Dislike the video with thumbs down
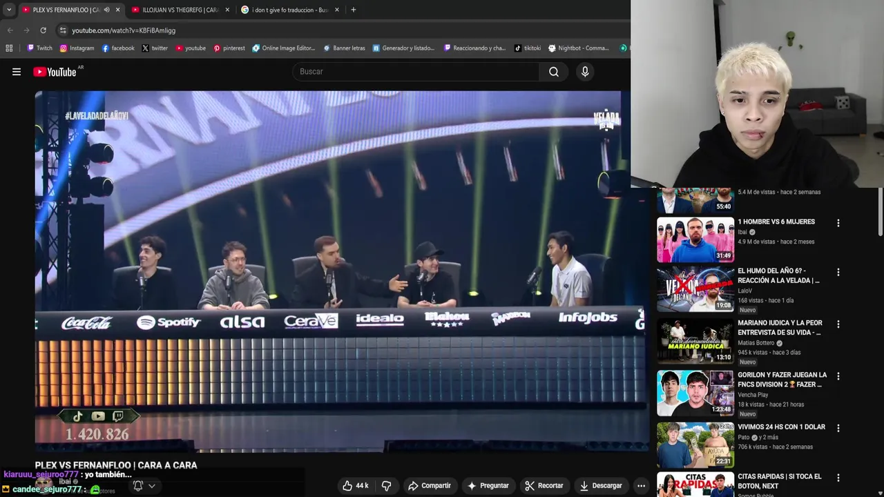This screenshot has height=497, width=884. coord(387,485)
